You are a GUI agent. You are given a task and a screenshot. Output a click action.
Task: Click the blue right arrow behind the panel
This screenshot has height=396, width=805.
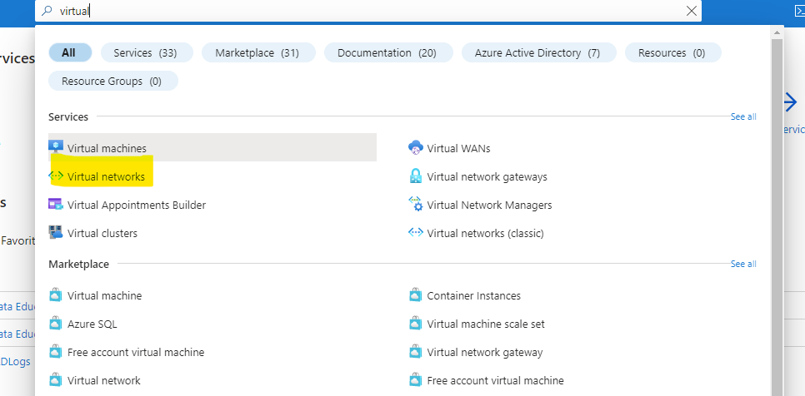click(791, 102)
